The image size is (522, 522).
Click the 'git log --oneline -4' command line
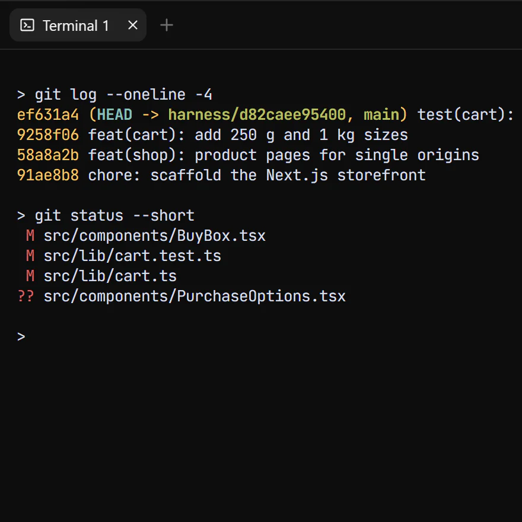pyautogui.click(x=115, y=95)
